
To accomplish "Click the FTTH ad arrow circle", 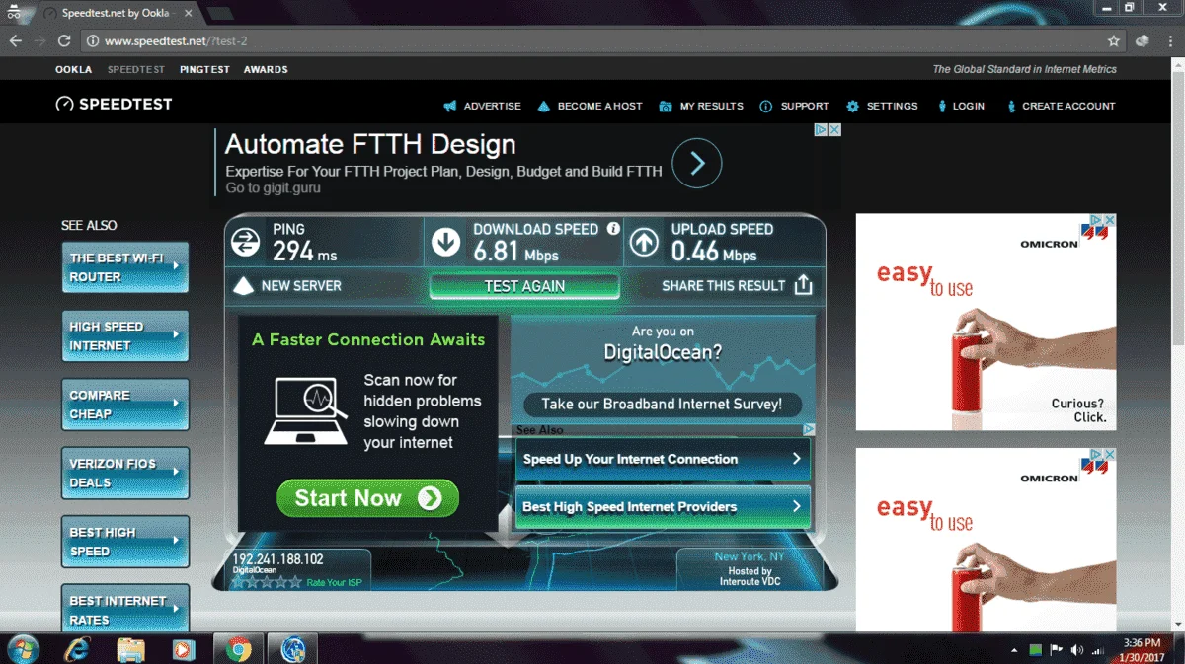I will (x=697, y=163).
